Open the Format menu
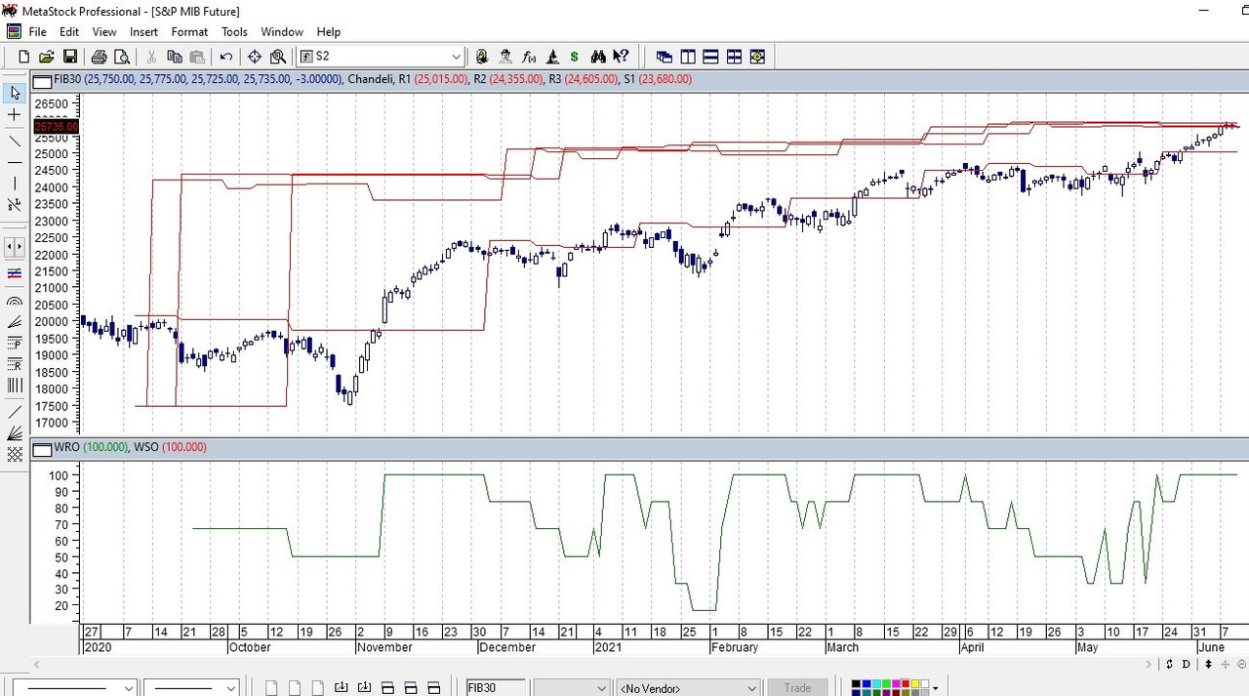Screen dimensions: 1249x696 tap(189, 32)
